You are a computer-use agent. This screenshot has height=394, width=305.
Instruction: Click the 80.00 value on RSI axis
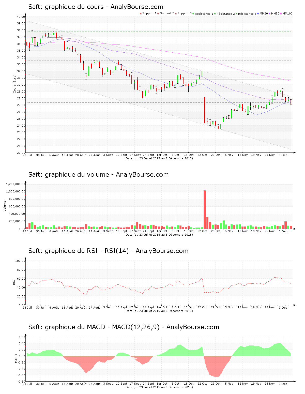point(21,270)
